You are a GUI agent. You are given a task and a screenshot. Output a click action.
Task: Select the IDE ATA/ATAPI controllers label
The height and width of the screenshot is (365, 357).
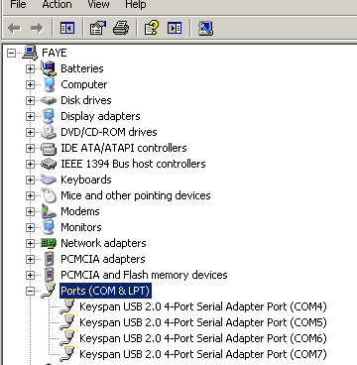[124, 148]
